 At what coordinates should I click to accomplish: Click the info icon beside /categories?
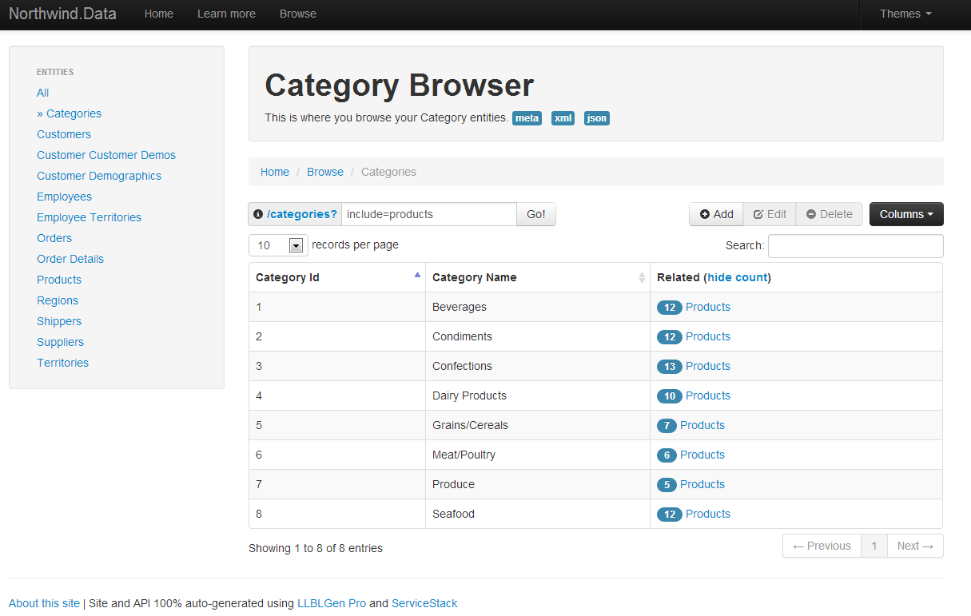pos(258,215)
